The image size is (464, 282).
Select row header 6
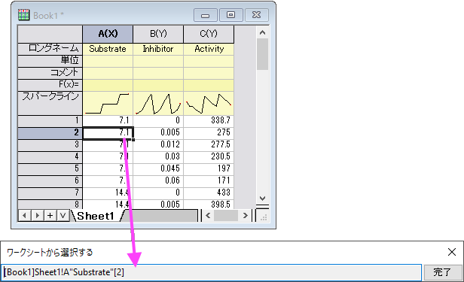pyautogui.click(x=50, y=180)
